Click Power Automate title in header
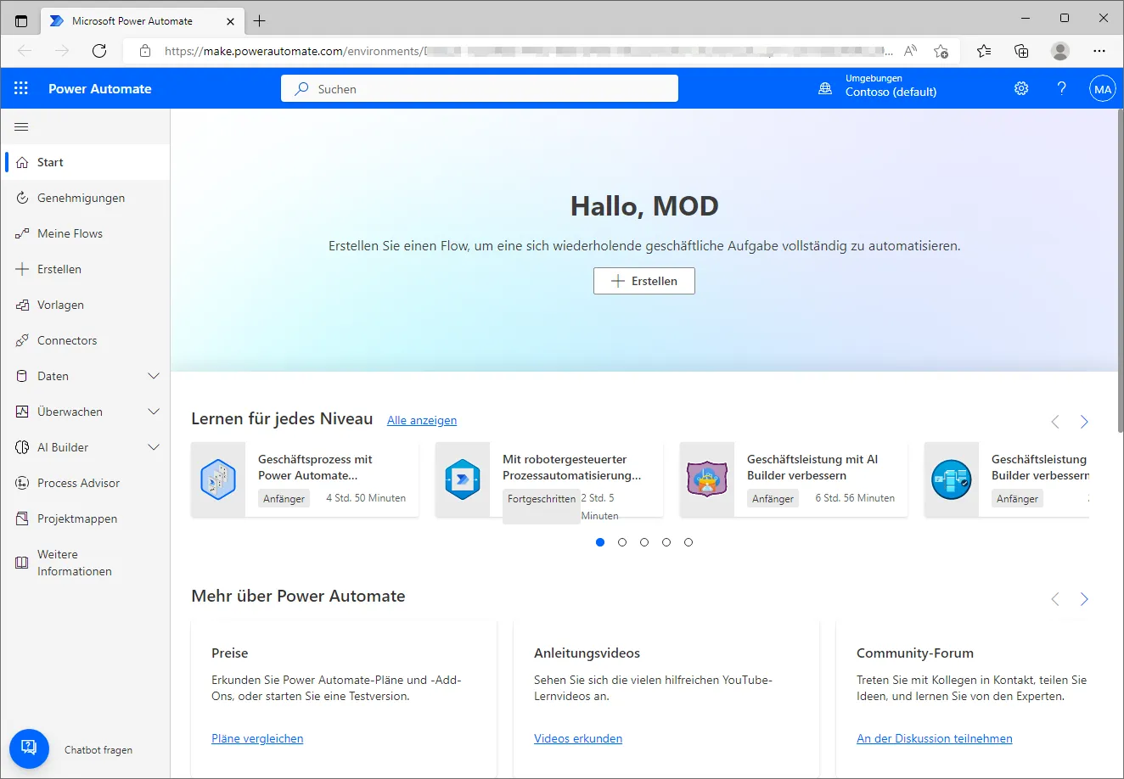The height and width of the screenshot is (779, 1124). click(100, 88)
